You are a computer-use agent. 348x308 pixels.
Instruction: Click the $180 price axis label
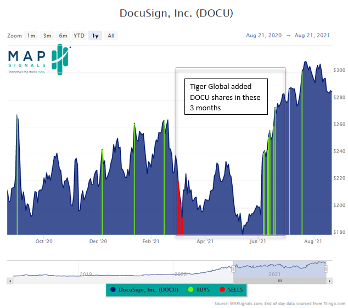[x=339, y=232]
